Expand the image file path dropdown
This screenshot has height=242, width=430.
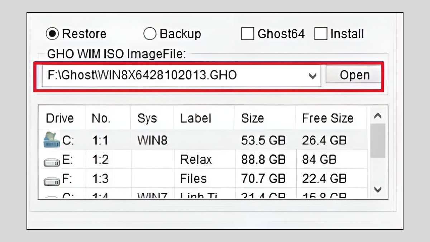313,76
